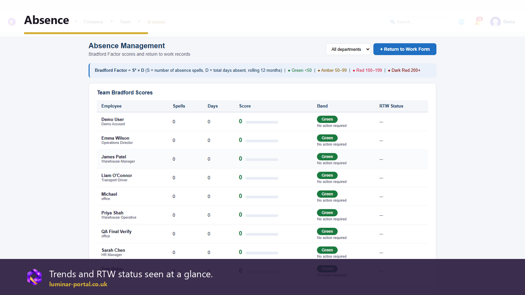Click the Days column header
525x295 pixels.
click(213, 106)
